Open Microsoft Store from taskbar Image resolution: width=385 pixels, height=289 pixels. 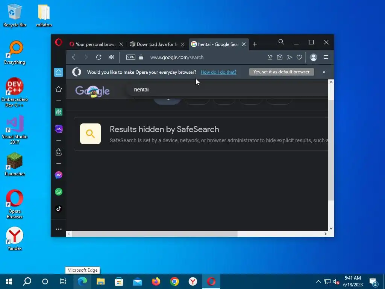pyautogui.click(x=119, y=281)
